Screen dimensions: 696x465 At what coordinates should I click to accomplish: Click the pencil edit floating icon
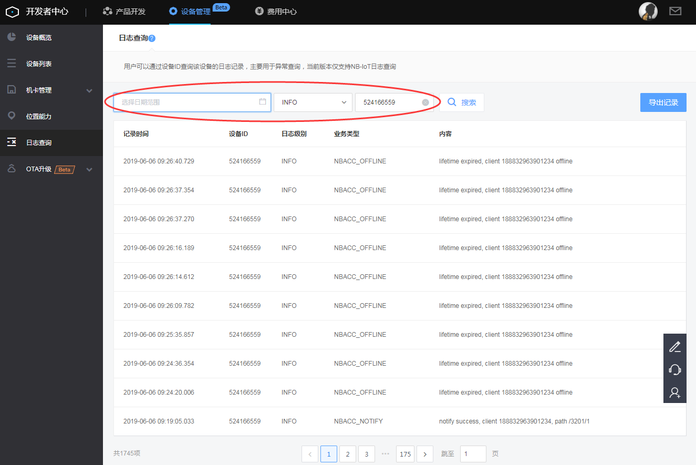(674, 347)
